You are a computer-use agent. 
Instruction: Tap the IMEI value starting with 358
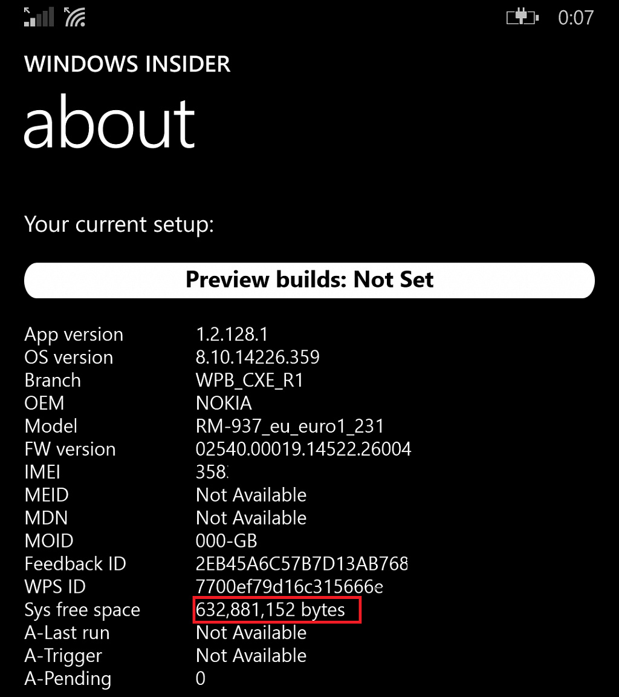[212, 472]
